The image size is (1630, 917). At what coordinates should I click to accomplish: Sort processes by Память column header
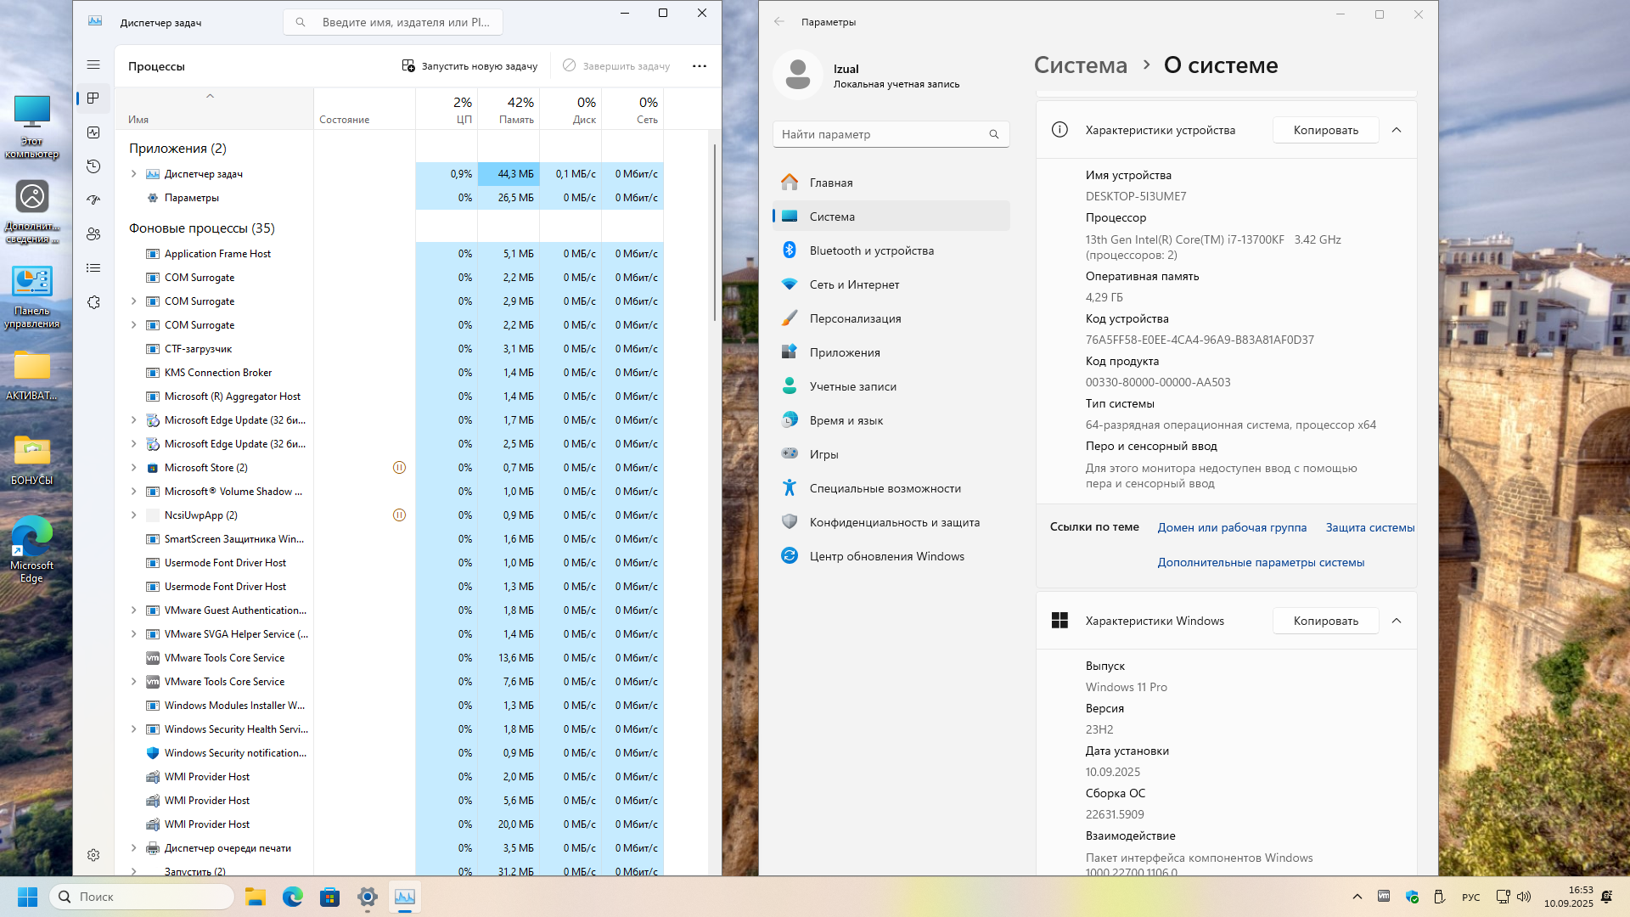pos(509,110)
